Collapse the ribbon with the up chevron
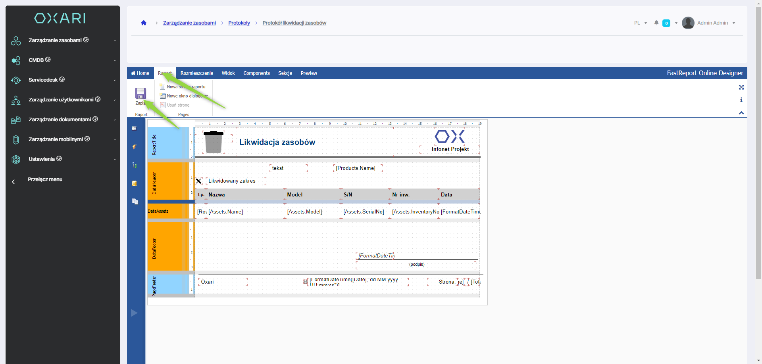 click(741, 113)
